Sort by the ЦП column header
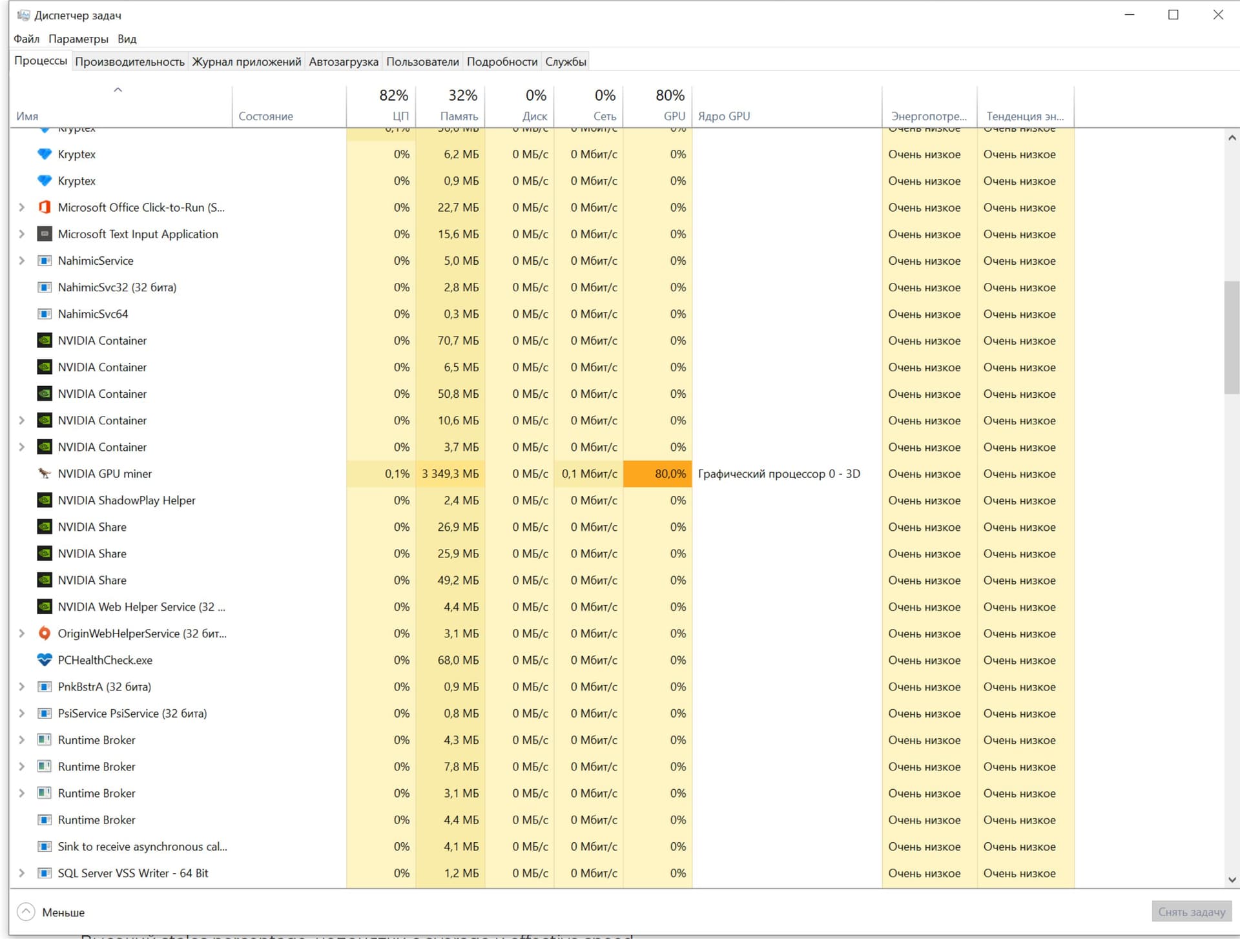 (x=381, y=107)
